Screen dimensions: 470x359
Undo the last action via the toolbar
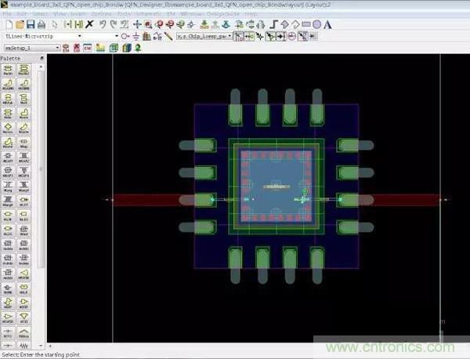(x=102, y=25)
